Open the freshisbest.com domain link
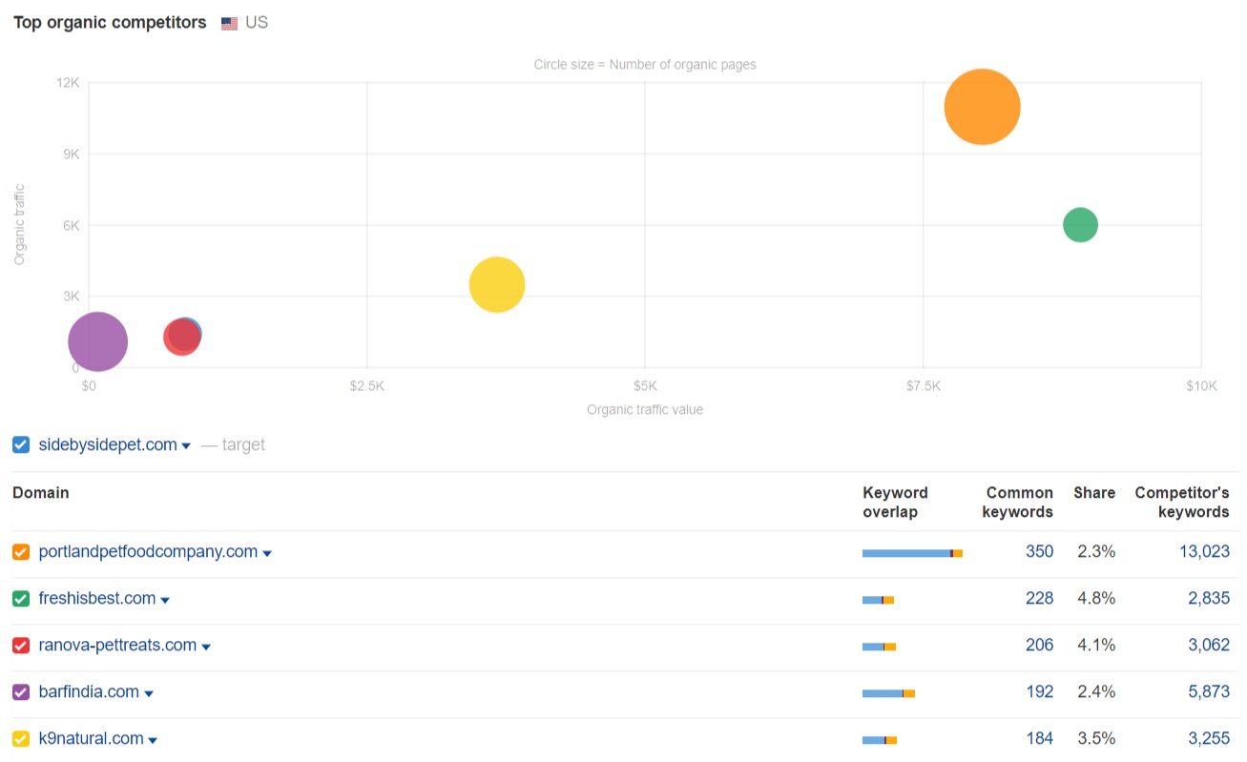The height and width of the screenshot is (762, 1247). click(96, 599)
